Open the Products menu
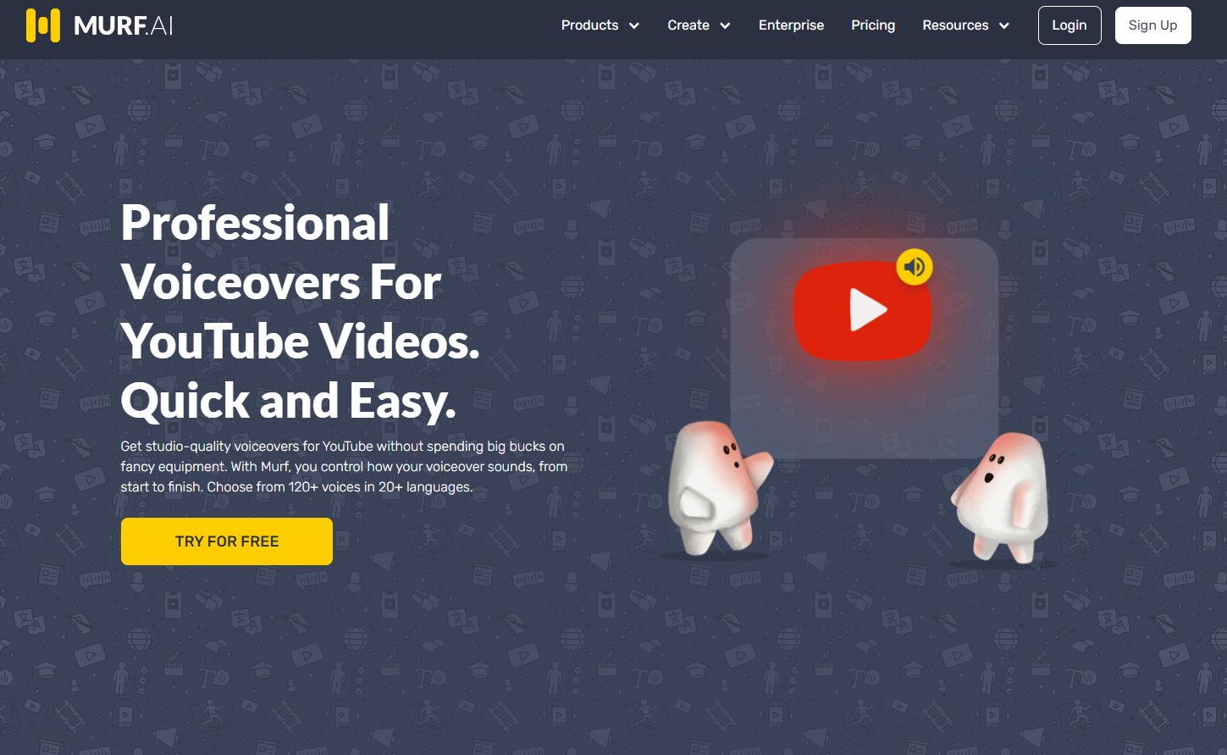 590,25
